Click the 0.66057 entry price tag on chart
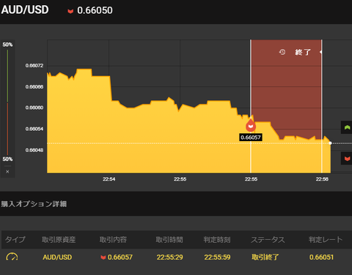Image resolution: width=352 pixels, height=275 pixels. [251, 137]
